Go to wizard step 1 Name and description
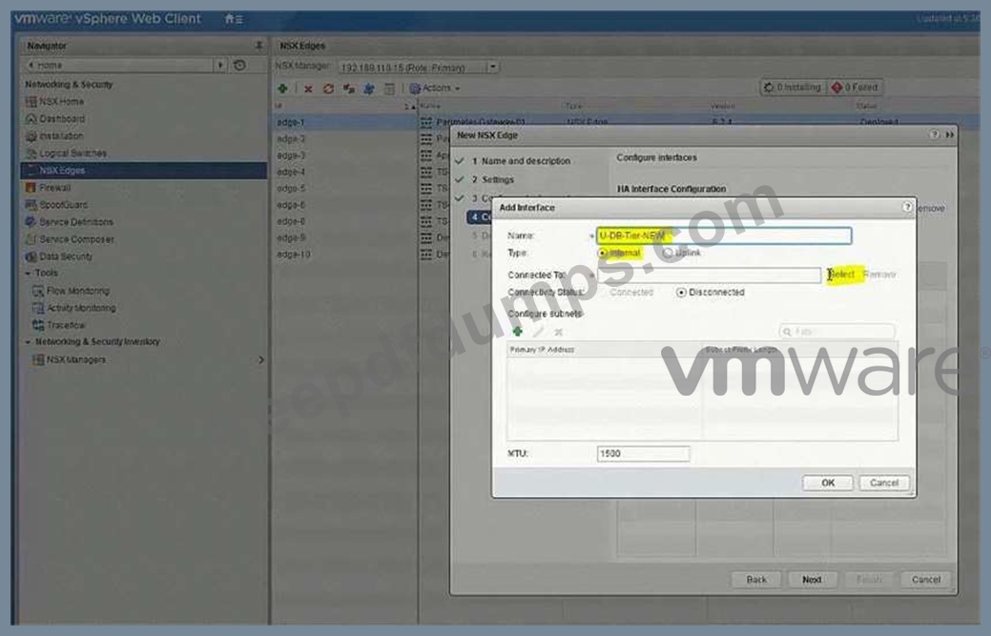The width and height of the screenshot is (991, 636). (521, 161)
